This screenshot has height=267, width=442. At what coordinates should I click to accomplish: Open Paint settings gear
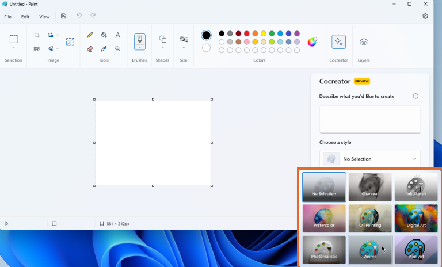425,16
